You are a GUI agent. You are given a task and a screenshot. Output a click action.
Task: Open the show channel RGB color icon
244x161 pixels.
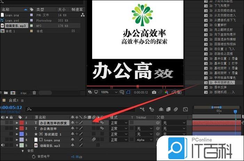pyautogui.click(x=166, y=92)
